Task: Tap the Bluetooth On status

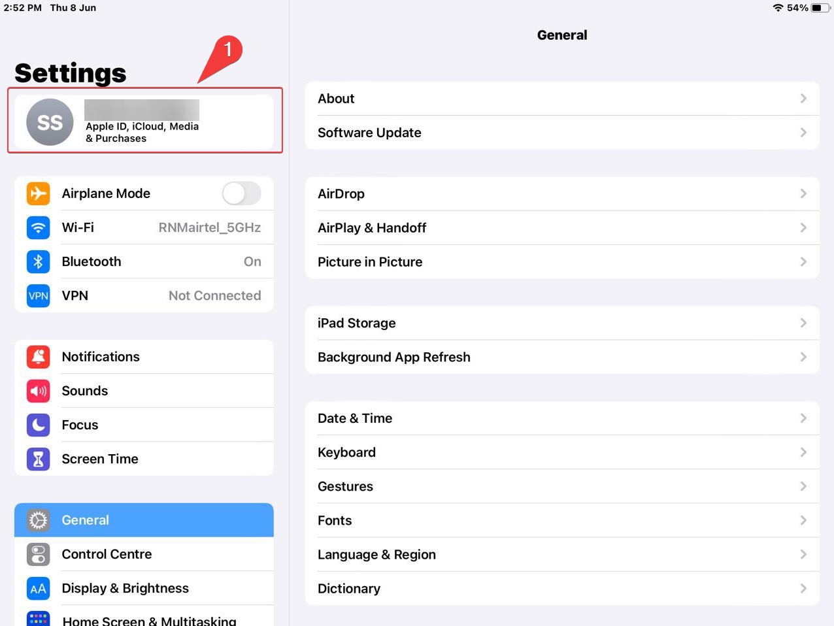Action: click(x=252, y=261)
